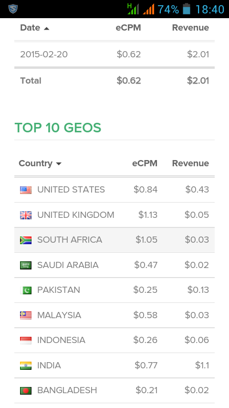Select the INDIA country name
Viewport: 229px width, 408px height.
[x=49, y=365]
